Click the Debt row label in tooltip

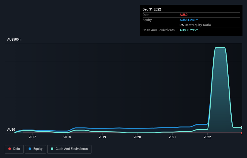146,15
